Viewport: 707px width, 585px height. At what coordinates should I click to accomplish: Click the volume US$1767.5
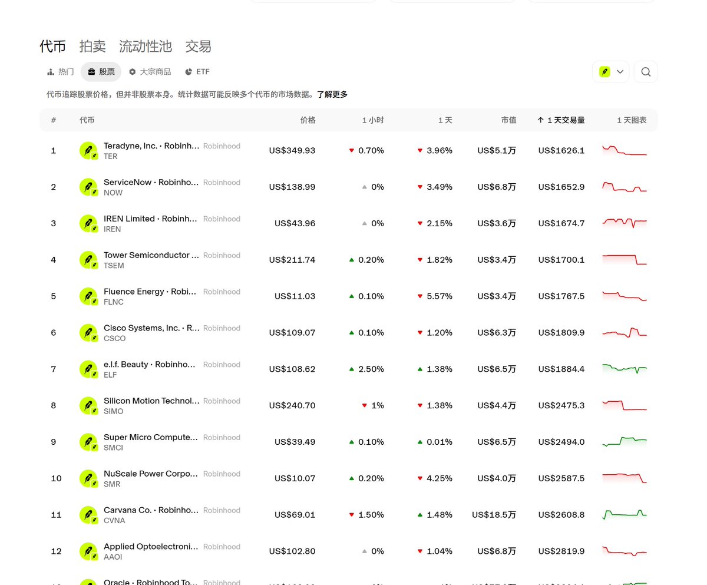pos(561,296)
